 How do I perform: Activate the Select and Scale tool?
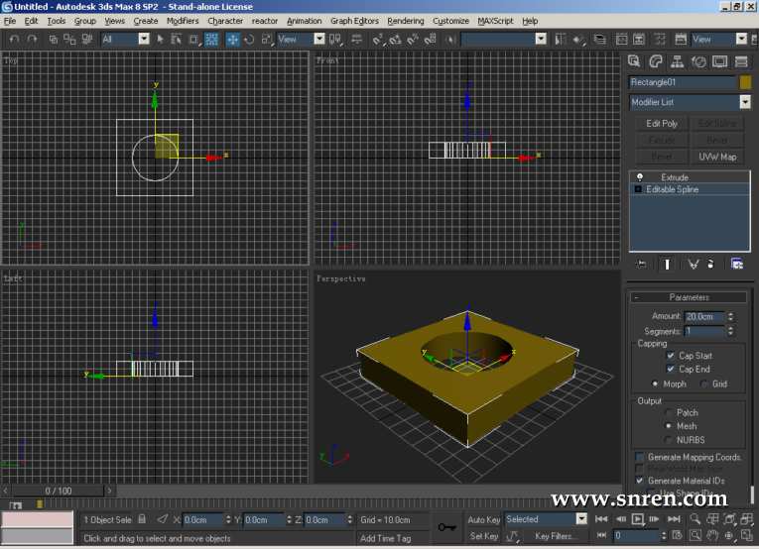click(267, 40)
